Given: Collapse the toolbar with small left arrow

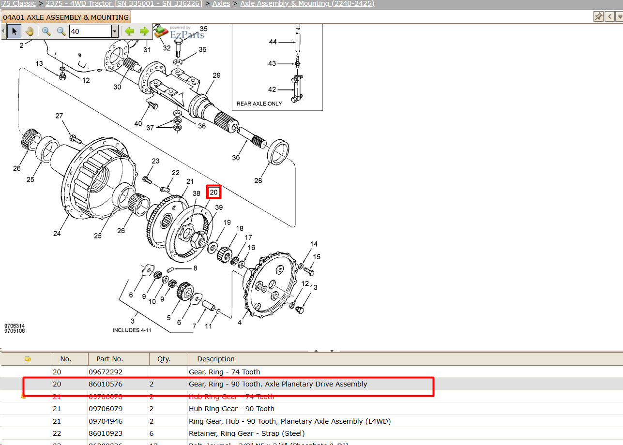Looking at the screenshot, I should (3, 31).
